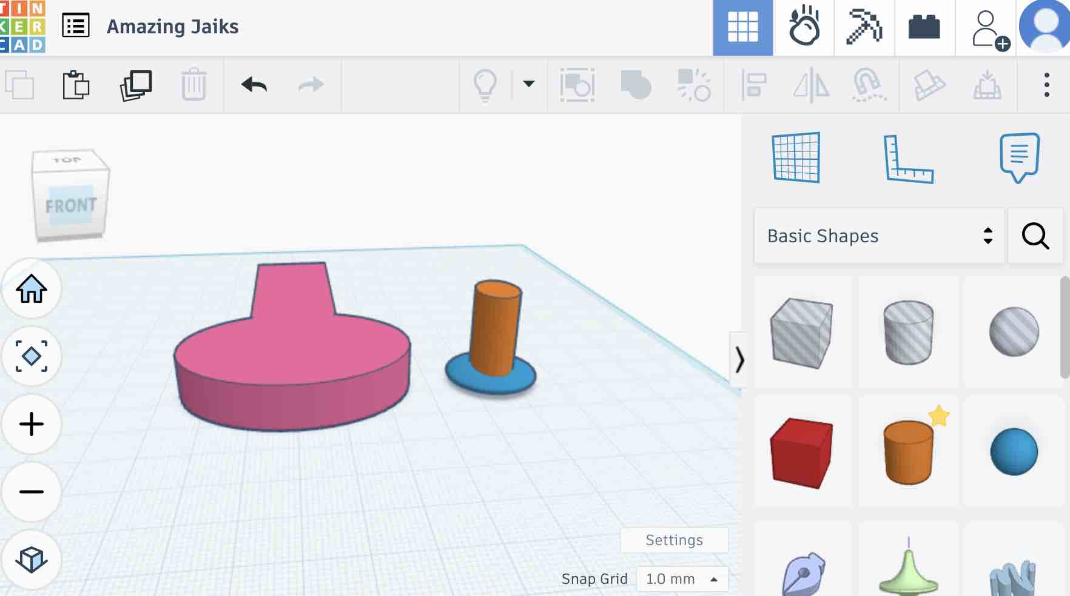Reset to Home view

(x=32, y=288)
